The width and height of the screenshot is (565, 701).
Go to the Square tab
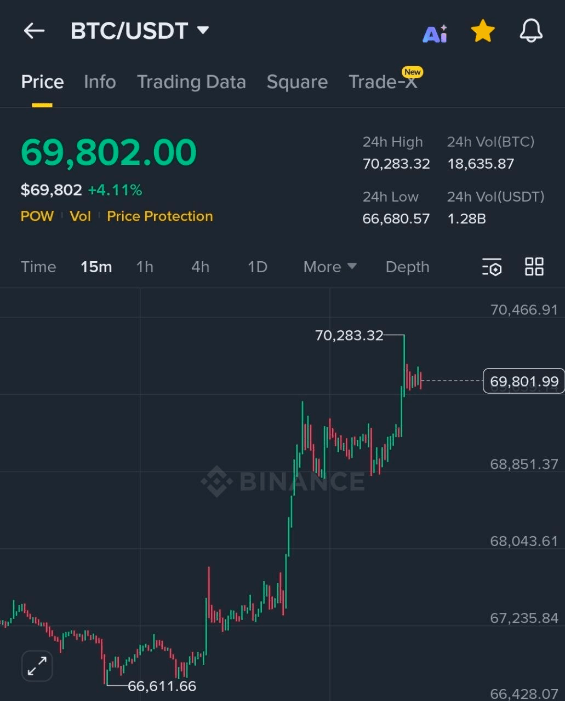pyautogui.click(x=297, y=82)
